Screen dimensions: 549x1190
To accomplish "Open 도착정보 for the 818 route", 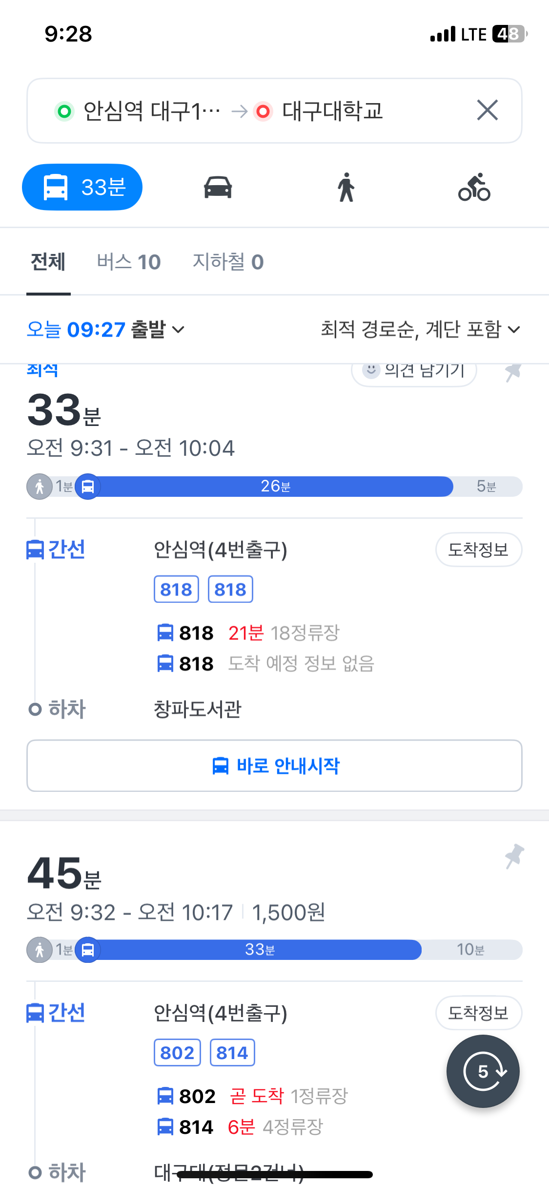I will click(479, 550).
